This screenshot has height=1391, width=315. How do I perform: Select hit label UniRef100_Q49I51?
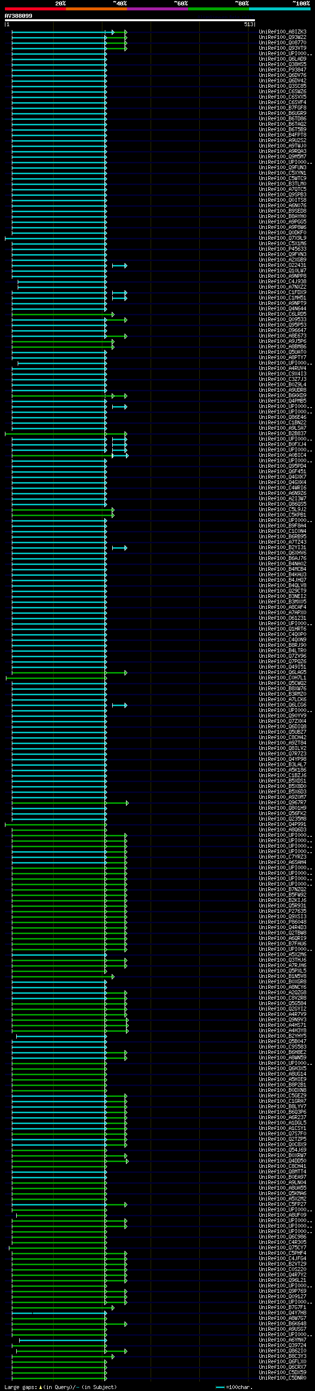(x=282, y=667)
